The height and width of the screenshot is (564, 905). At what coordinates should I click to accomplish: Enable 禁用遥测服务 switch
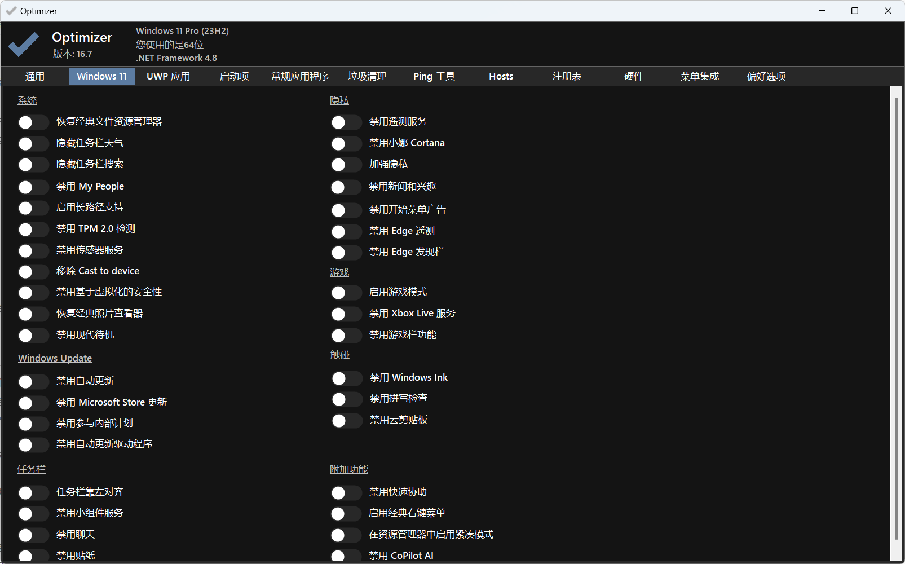pyautogui.click(x=346, y=122)
